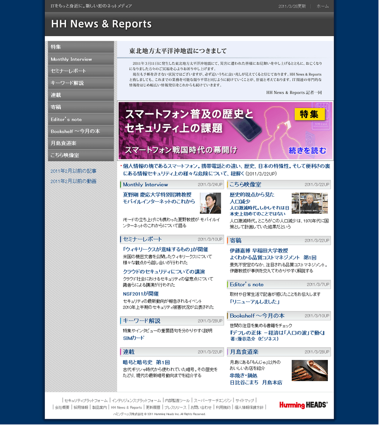Open セミナーレポート in the sidebar menu

81,71
